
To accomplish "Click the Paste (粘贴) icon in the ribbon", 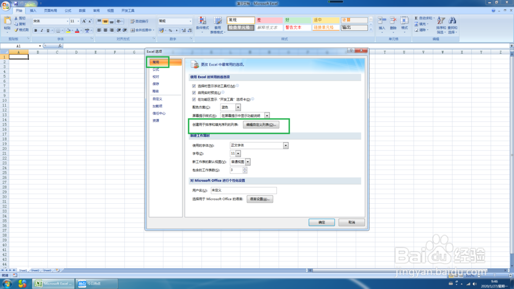I will (7, 22).
